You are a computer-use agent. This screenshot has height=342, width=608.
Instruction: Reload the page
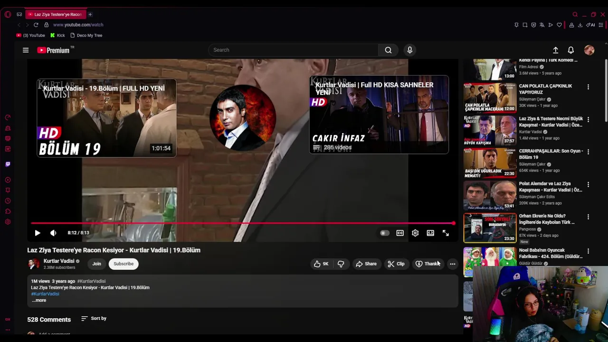(x=36, y=25)
